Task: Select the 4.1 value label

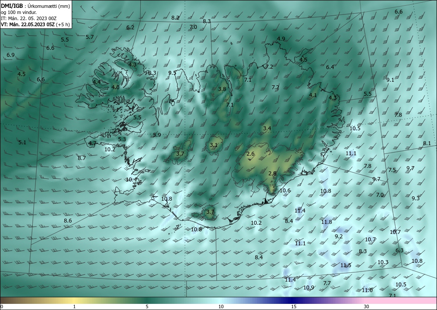Action: [x=313, y=95]
